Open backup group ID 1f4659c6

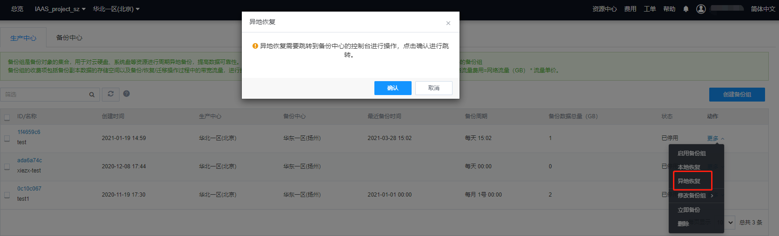click(29, 132)
